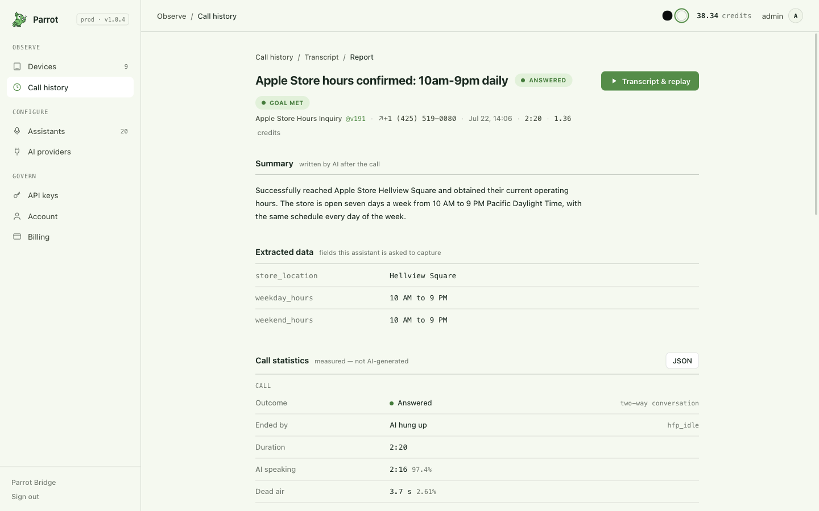Click the AI hung up value
819x511 pixels.
tap(408, 425)
